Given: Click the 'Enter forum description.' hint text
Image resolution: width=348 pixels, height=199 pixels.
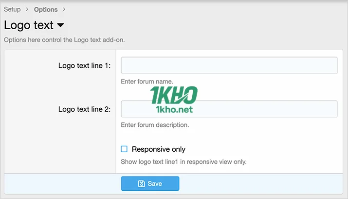Looking at the screenshot, I should point(154,125).
